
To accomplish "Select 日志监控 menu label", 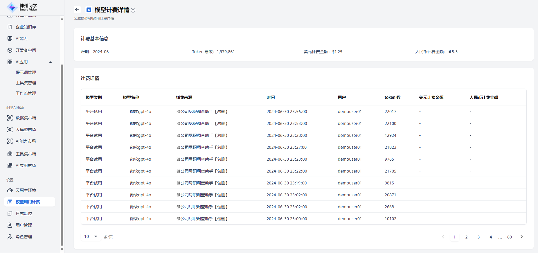I will [24, 213].
